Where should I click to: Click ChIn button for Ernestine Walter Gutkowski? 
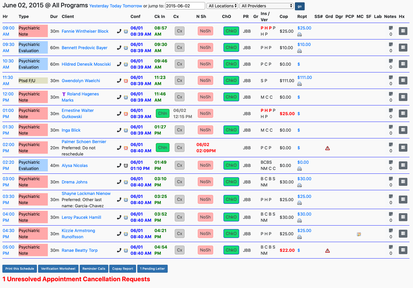click(x=163, y=113)
